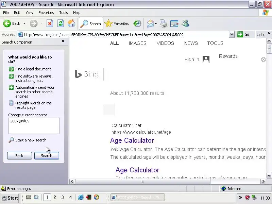Screen dimensions: 272x204
Task: Open History clock icon
Action: click(137, 23)
